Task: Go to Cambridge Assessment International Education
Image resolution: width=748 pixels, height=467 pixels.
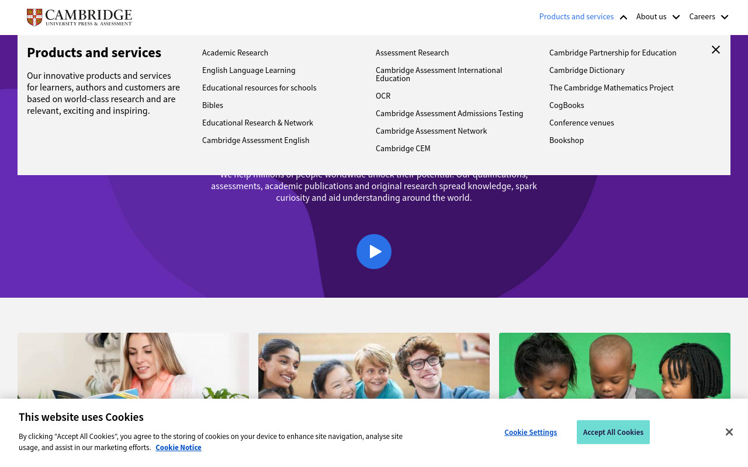Action: click(x=439, y=74)
